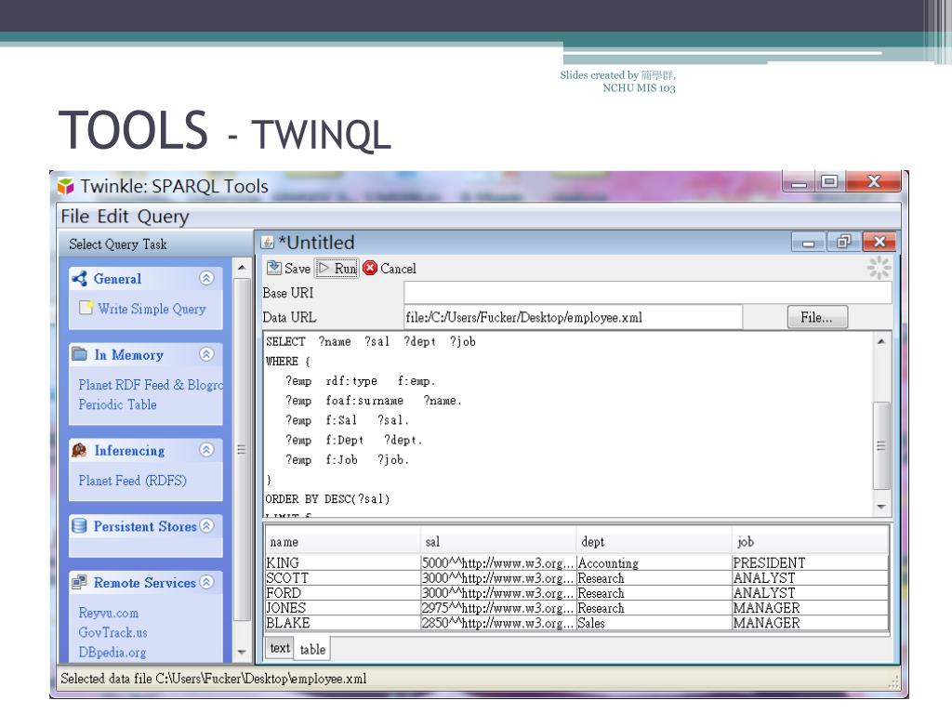Select the Accounting dept cell
Screen dimensions: 952x714
pyautogui.click(x=654, y=562)
